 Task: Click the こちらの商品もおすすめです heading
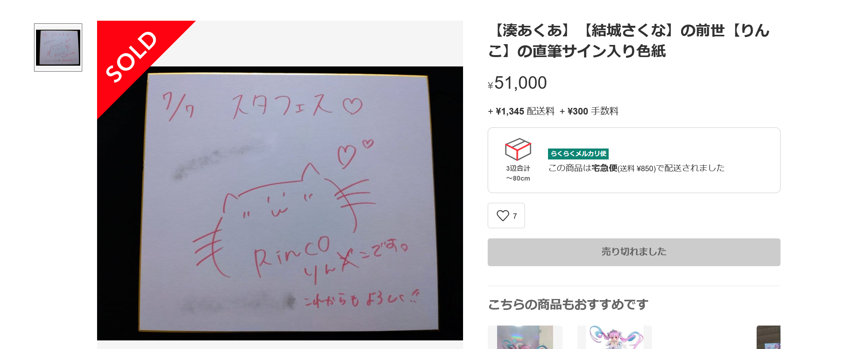pos(568,304)
